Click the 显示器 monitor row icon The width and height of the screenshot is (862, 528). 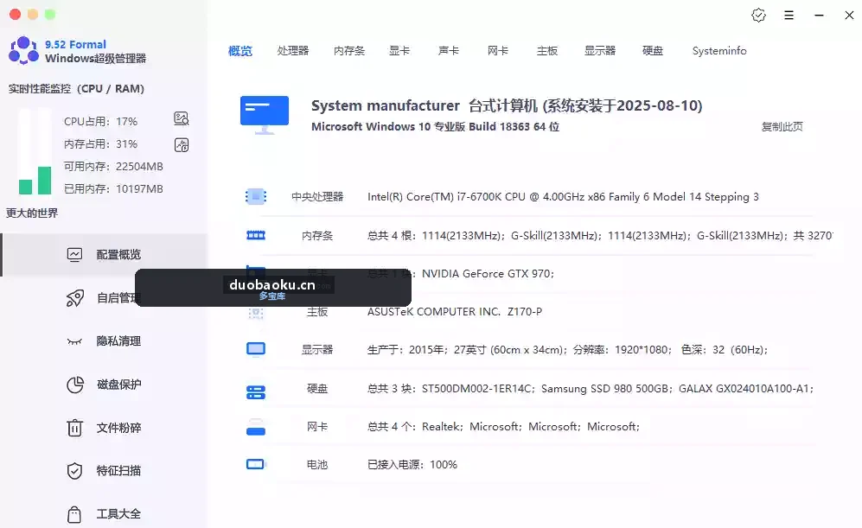tap(256, 349)
